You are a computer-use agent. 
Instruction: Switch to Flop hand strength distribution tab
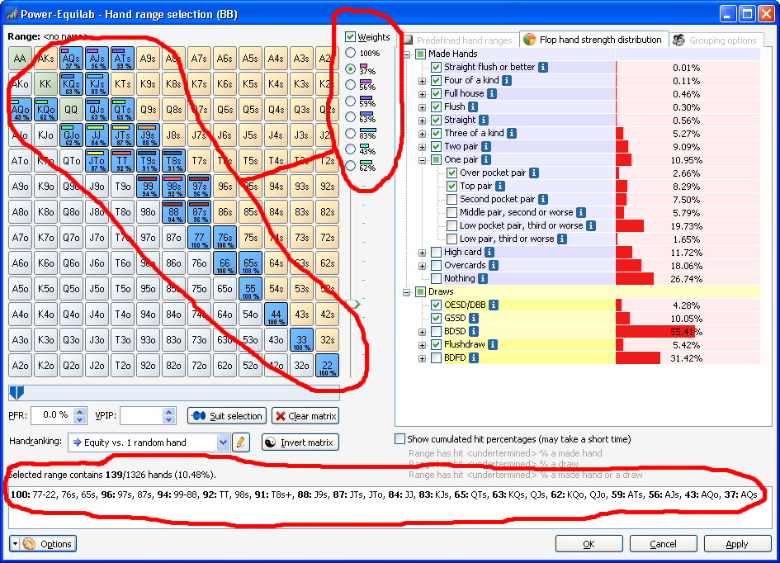pos(594,40)
